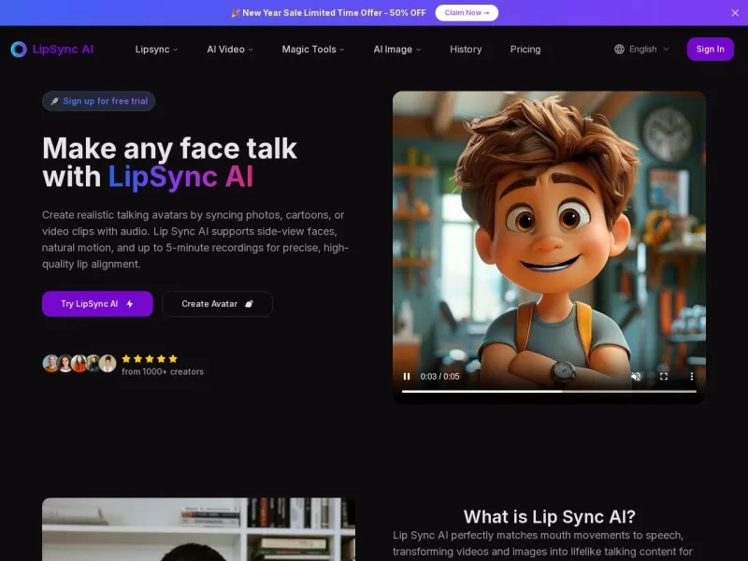Select the lightning icon on Try LipSync AI
The height and width of the screenshot is (561, 748).
click(x=129, y=303)
